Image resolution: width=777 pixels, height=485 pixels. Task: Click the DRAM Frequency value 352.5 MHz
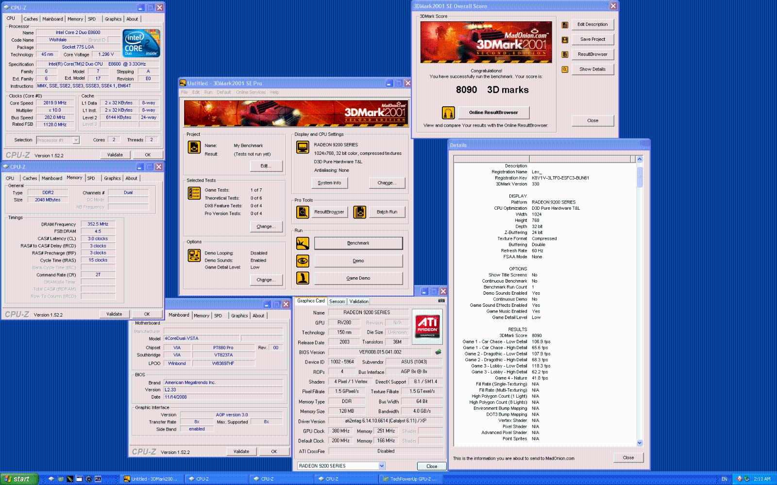(x=98, y=224)
